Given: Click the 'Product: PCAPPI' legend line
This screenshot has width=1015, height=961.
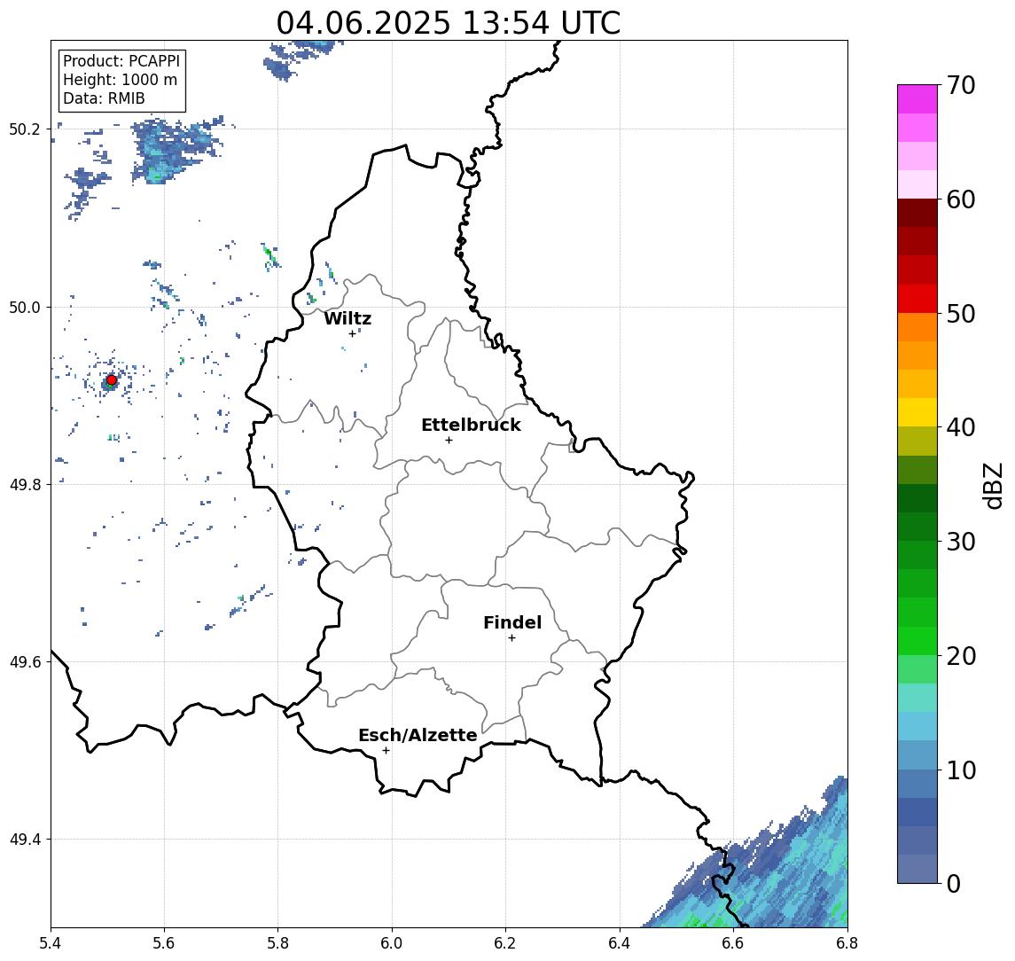Looking at the screenshot, I should pyautogui.click(x=121, y=61).
